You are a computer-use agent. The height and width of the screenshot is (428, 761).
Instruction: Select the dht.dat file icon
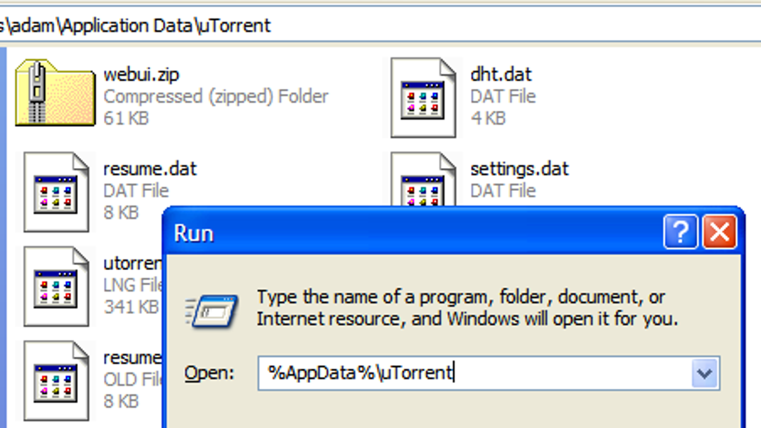(x=422, y=97)
